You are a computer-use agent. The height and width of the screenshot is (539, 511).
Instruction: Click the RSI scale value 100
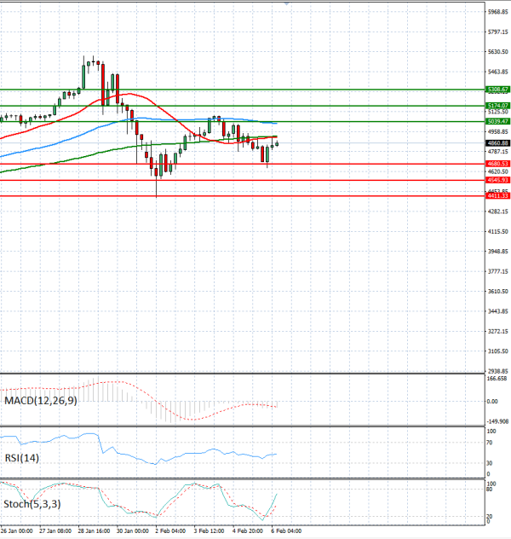tap(491, 432)
